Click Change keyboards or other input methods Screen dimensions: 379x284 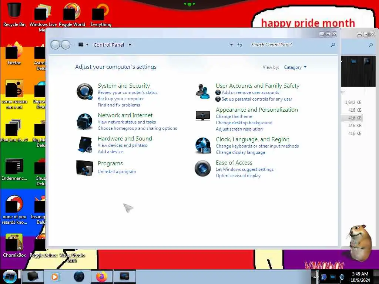[257, 146]
